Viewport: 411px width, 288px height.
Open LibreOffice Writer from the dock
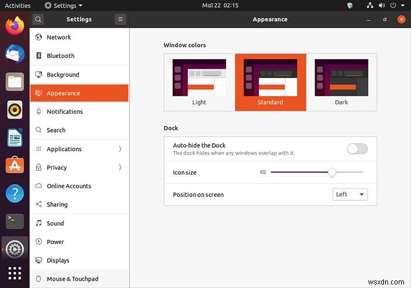pyautogui.click(x=15, y=138)
